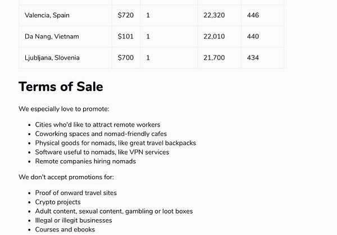Click the 'Courses and ebooks' list item
This screenshot has width=337, height=235.
[65, 229]
